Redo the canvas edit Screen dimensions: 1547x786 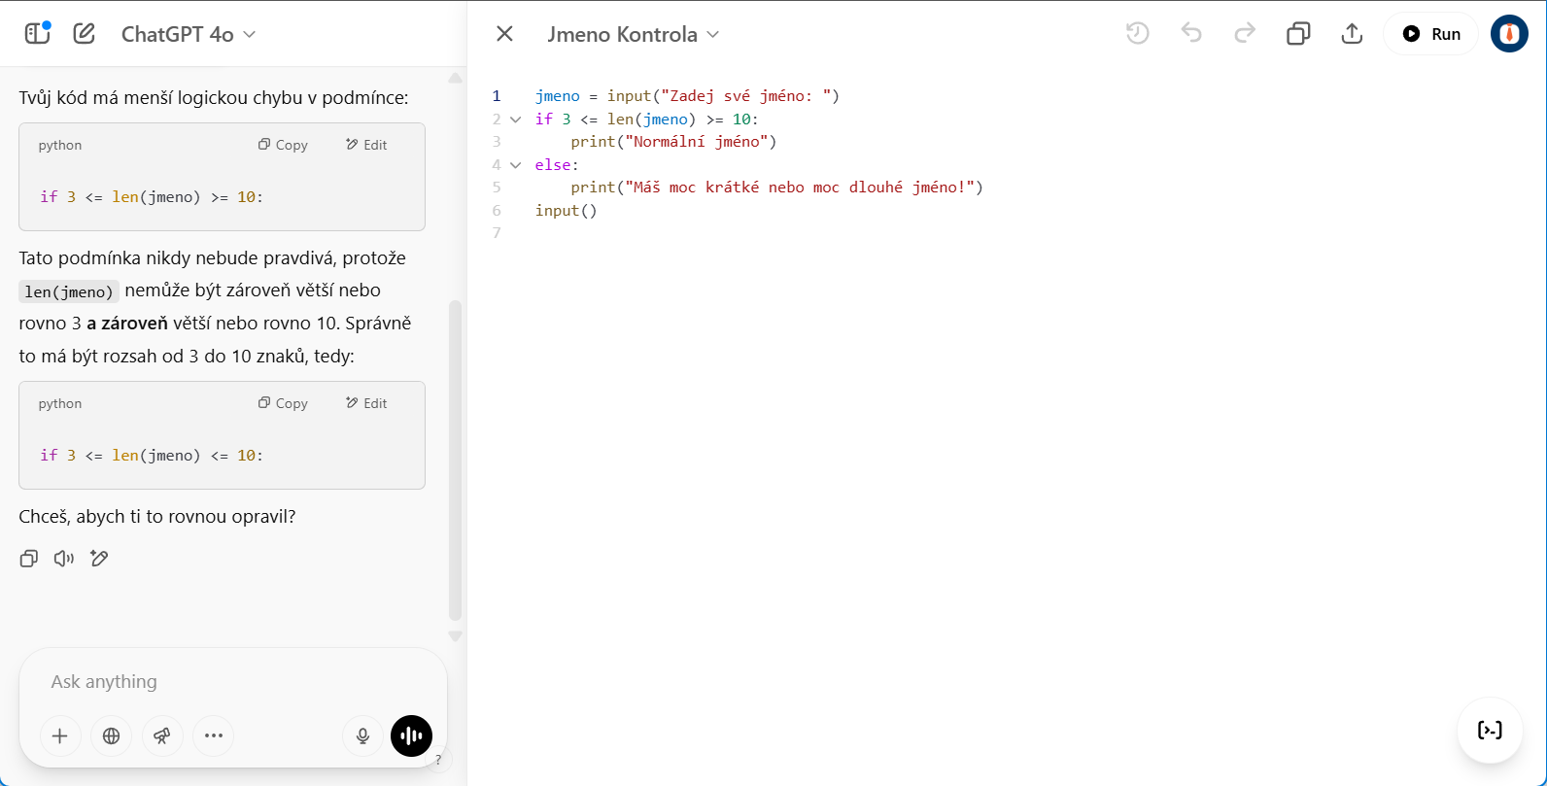pyautogui.click(x=1245, y=34)
